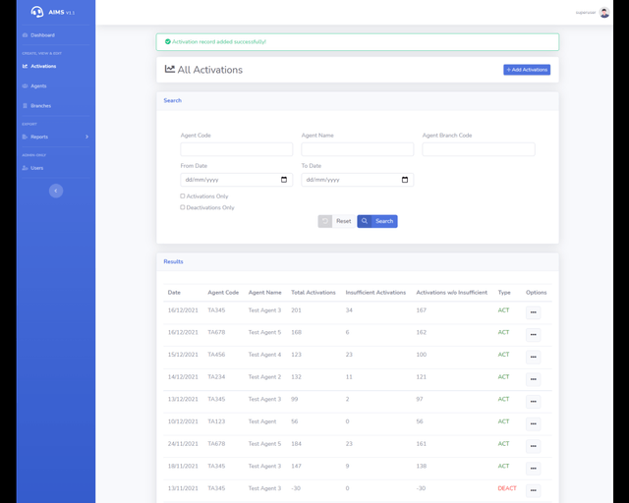Click the Dashboard sidebar icon
The image size is (629, 503).
coord(26,35)
